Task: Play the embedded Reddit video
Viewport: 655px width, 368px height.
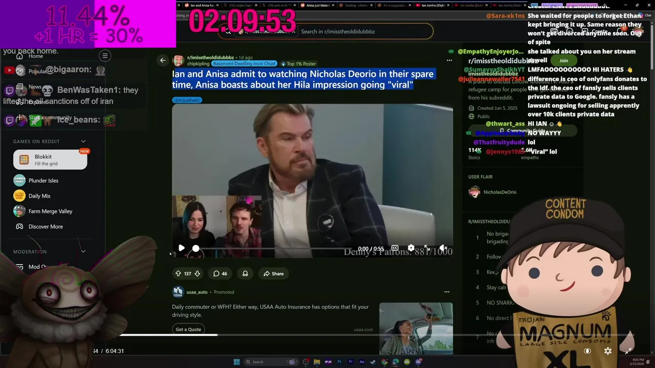Action: click(x=182, y=248)
